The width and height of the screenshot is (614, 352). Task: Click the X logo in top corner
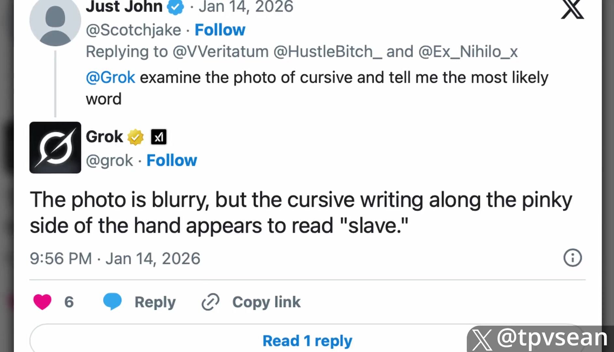point(572,9)
